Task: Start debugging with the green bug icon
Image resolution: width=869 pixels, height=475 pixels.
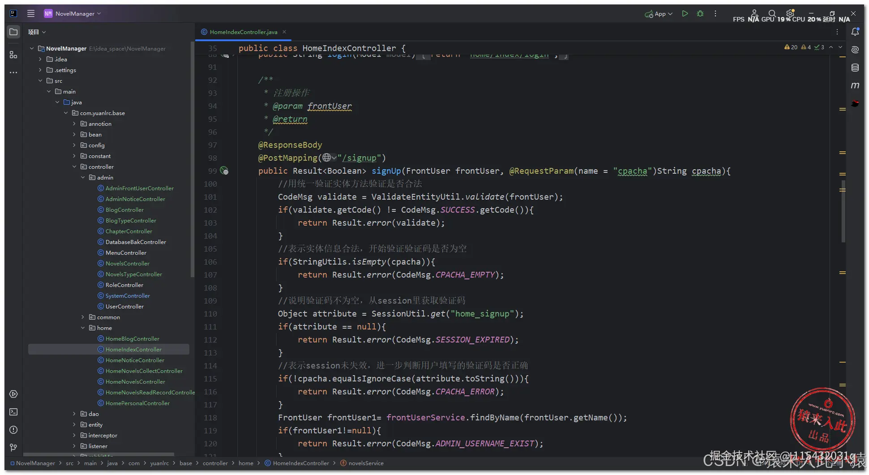Action: coord(700,13)
